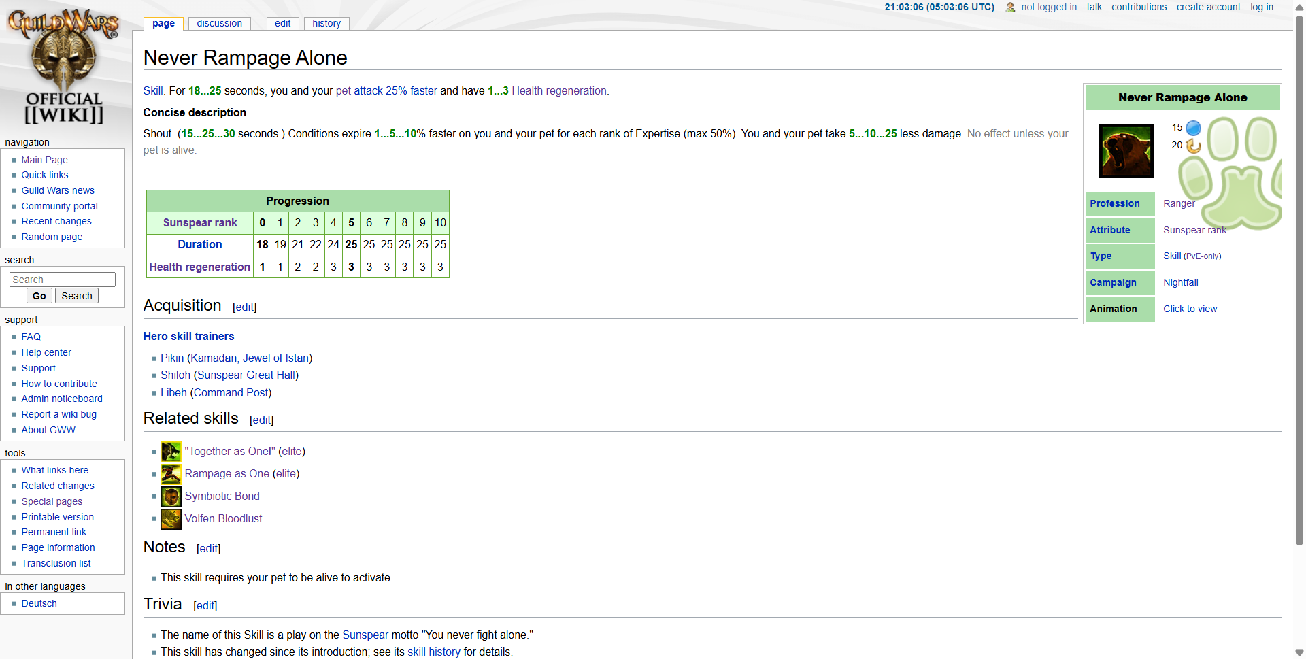Click Report a wiki bug

[58, 414]
